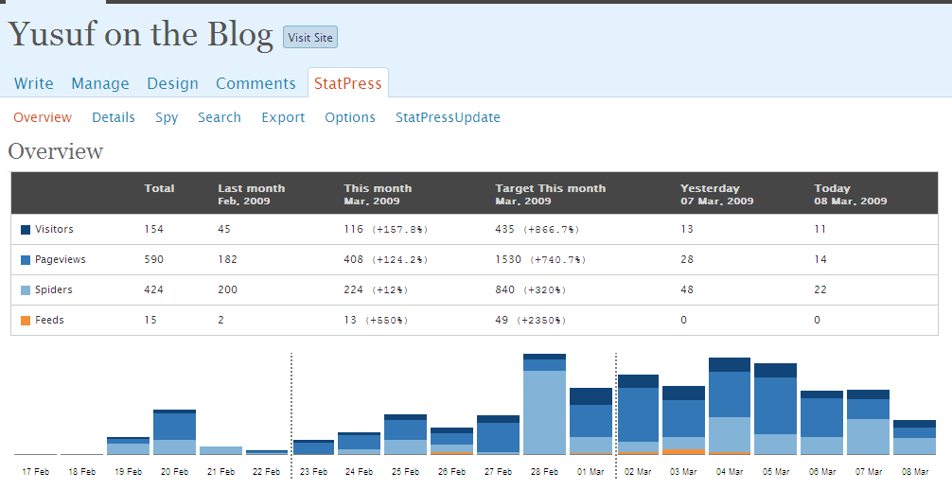Click the Visitors row label
This screenshot has height=490, width=952.
[x=54, y=229]
